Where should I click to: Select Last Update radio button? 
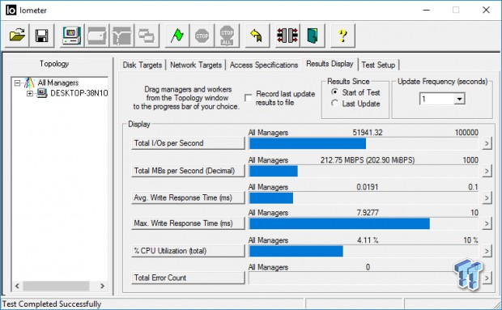tap(335, 104)
